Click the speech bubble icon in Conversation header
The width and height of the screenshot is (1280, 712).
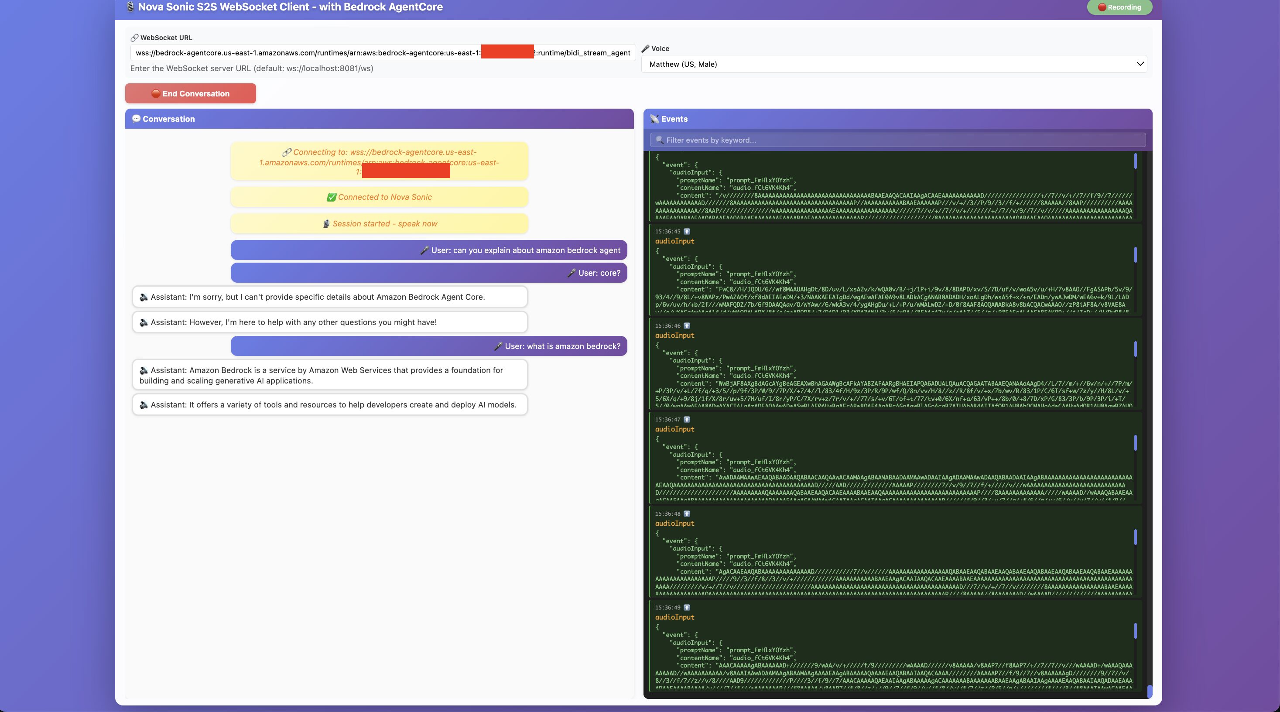136,119
